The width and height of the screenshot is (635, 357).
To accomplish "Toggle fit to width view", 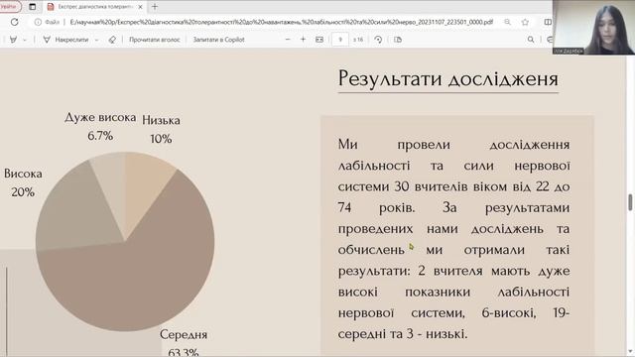I will point(319,40).
